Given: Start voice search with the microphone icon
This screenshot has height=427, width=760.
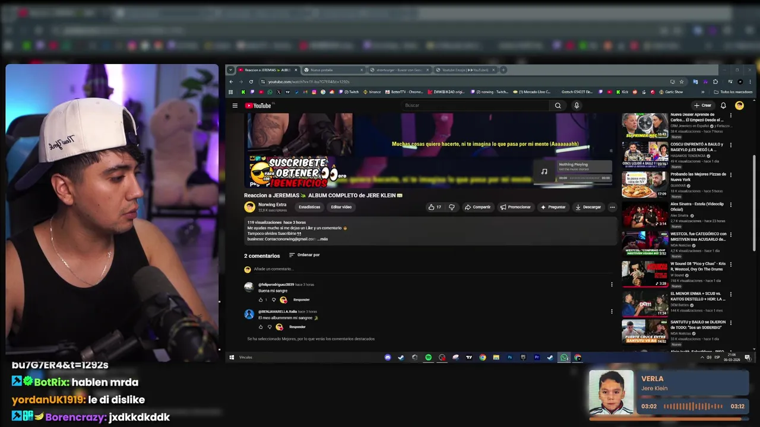Looking at the screenshot, I should point(577,106).
